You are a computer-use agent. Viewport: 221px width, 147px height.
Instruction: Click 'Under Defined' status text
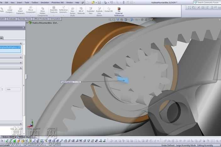point(168,145)
